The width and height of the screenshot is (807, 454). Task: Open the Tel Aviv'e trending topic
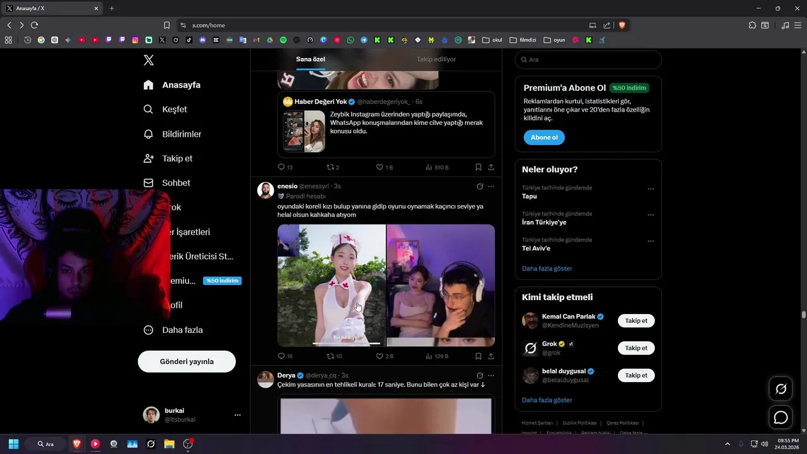536,248
